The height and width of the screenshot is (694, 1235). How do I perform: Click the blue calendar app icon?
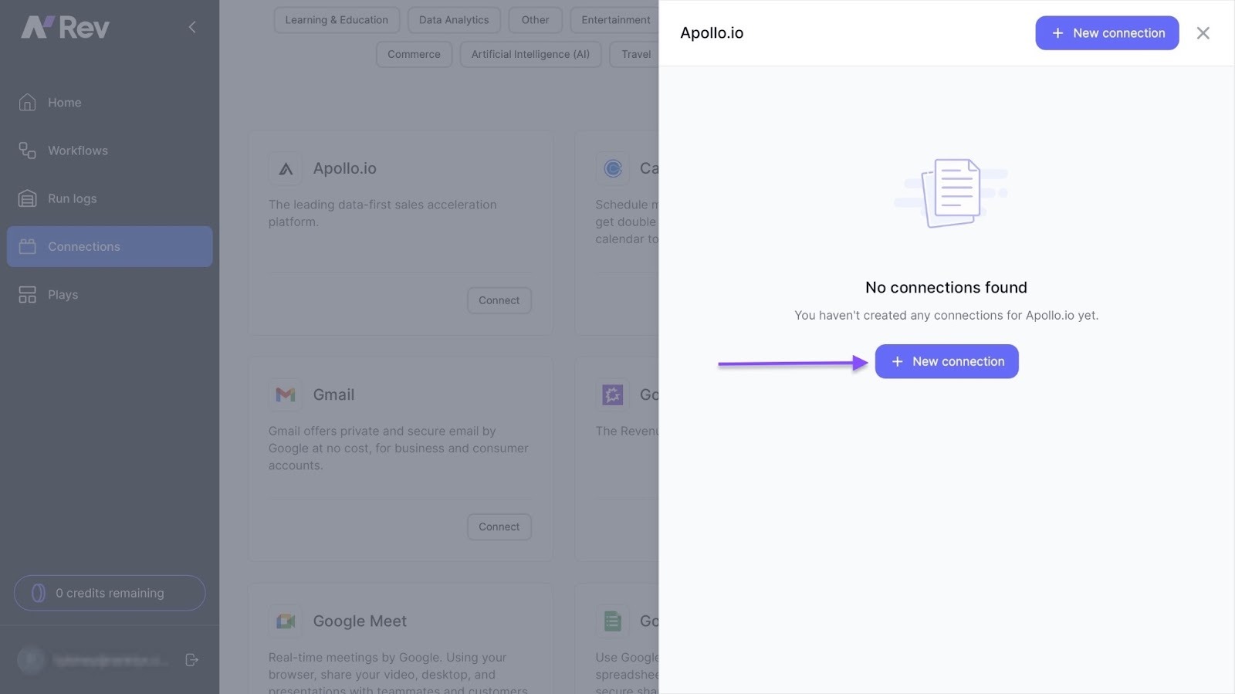pyautogui.click(x=613, y=168)
